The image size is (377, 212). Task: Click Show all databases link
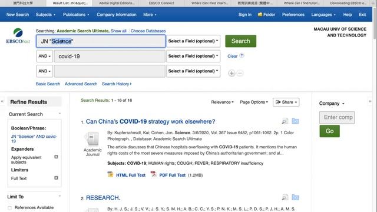pyautogui.click(x=118, y=31)
